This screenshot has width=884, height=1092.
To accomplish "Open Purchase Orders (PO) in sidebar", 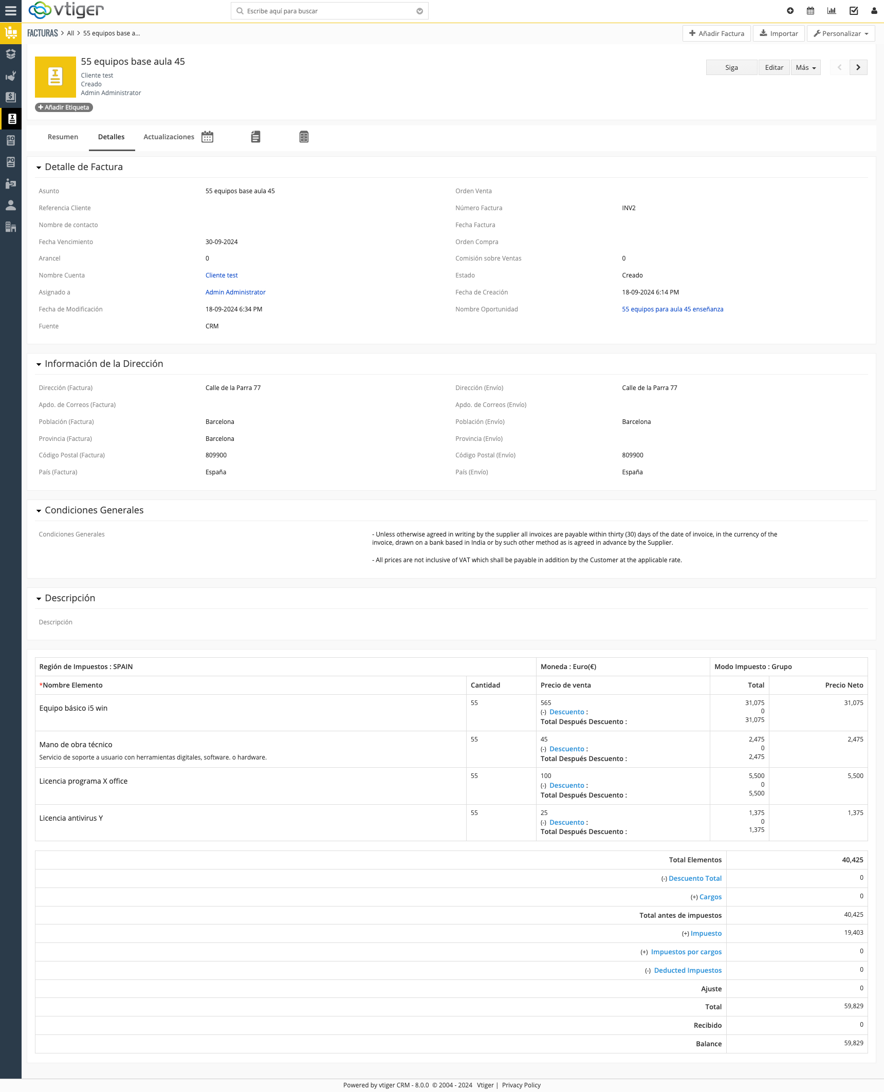I will tap(11, 162).
